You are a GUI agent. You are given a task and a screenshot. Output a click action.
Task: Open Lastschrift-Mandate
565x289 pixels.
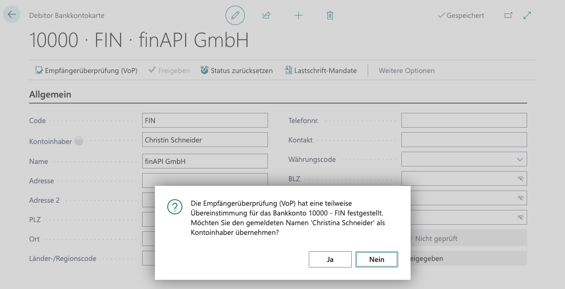(x=320, y=70)
